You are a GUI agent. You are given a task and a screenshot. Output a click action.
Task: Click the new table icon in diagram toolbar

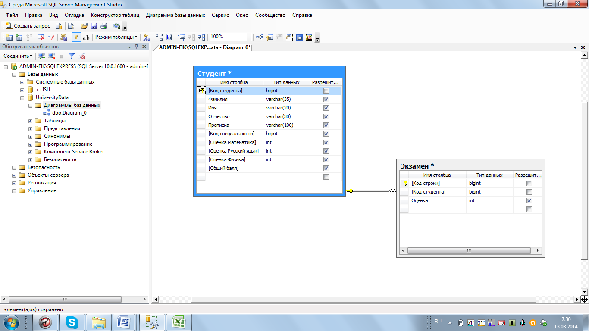(9, 37)
